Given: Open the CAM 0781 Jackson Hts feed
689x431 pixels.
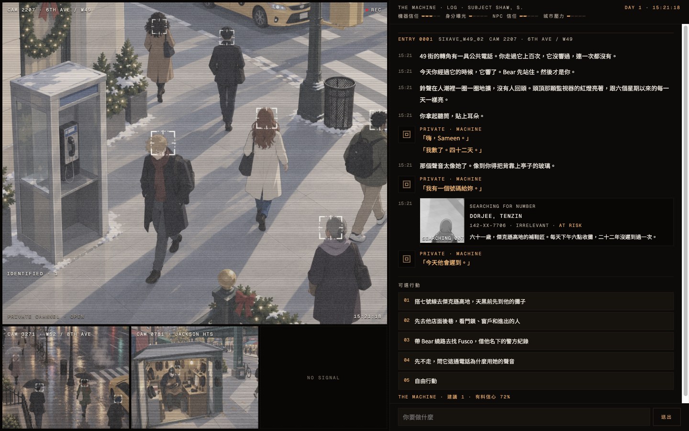Looking at the screenshot, I should pos(195,377).
